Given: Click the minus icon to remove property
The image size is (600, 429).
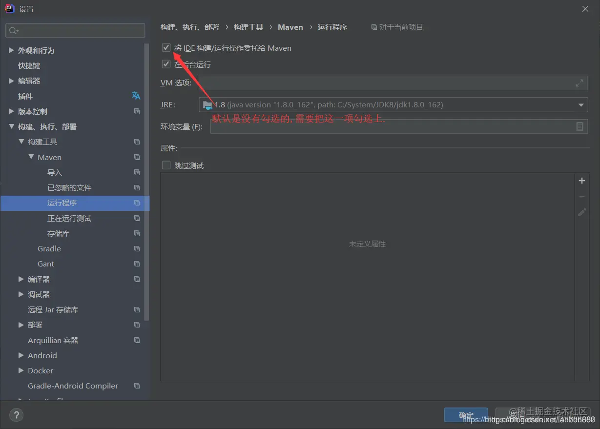Looking at the screenshot, I should pyautogui.click(x=582, y=197).
